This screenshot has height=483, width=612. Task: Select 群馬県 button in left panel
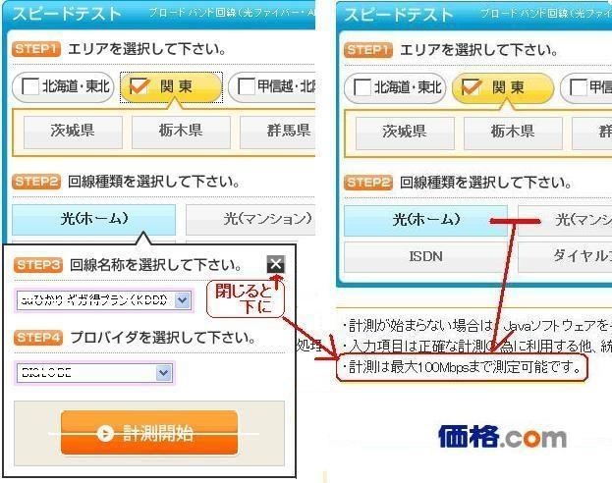coord(277,133)
